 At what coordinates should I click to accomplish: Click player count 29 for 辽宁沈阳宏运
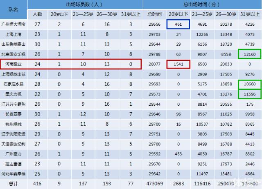point(37,134)
